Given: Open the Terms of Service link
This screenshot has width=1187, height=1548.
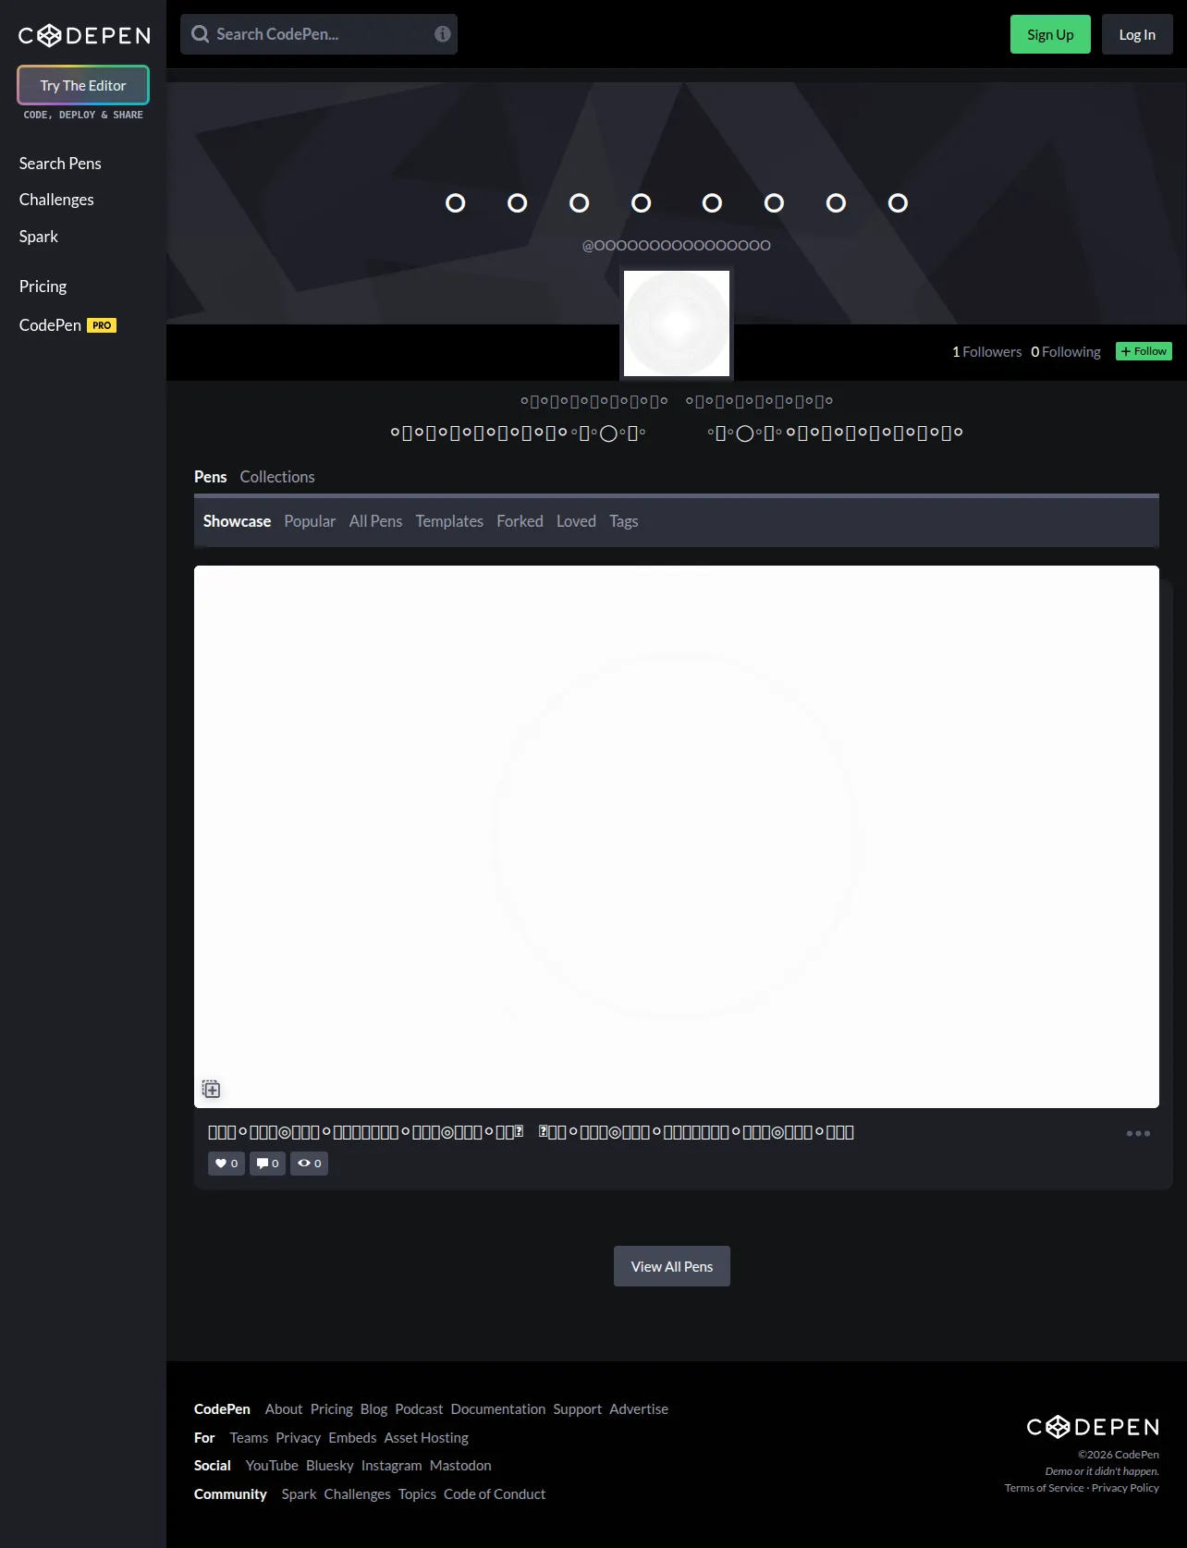Looking at the screenshot, I should click(x=1044, y=1488).
